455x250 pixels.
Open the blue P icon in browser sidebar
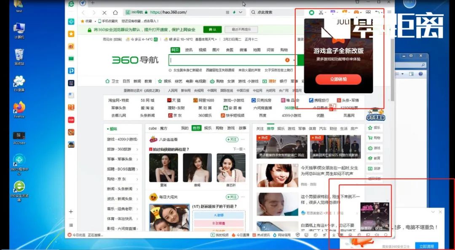71,71
